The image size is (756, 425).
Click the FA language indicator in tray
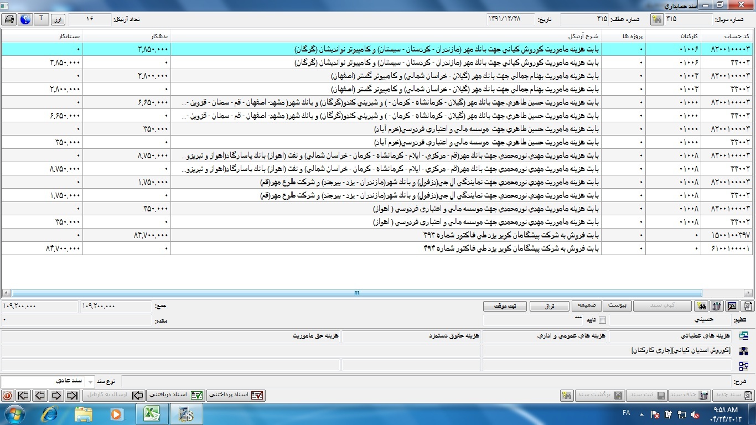point(626,413)
